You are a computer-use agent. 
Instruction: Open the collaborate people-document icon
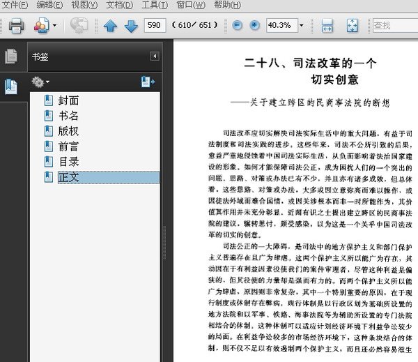pyautogui.click(x=41, y=25)
